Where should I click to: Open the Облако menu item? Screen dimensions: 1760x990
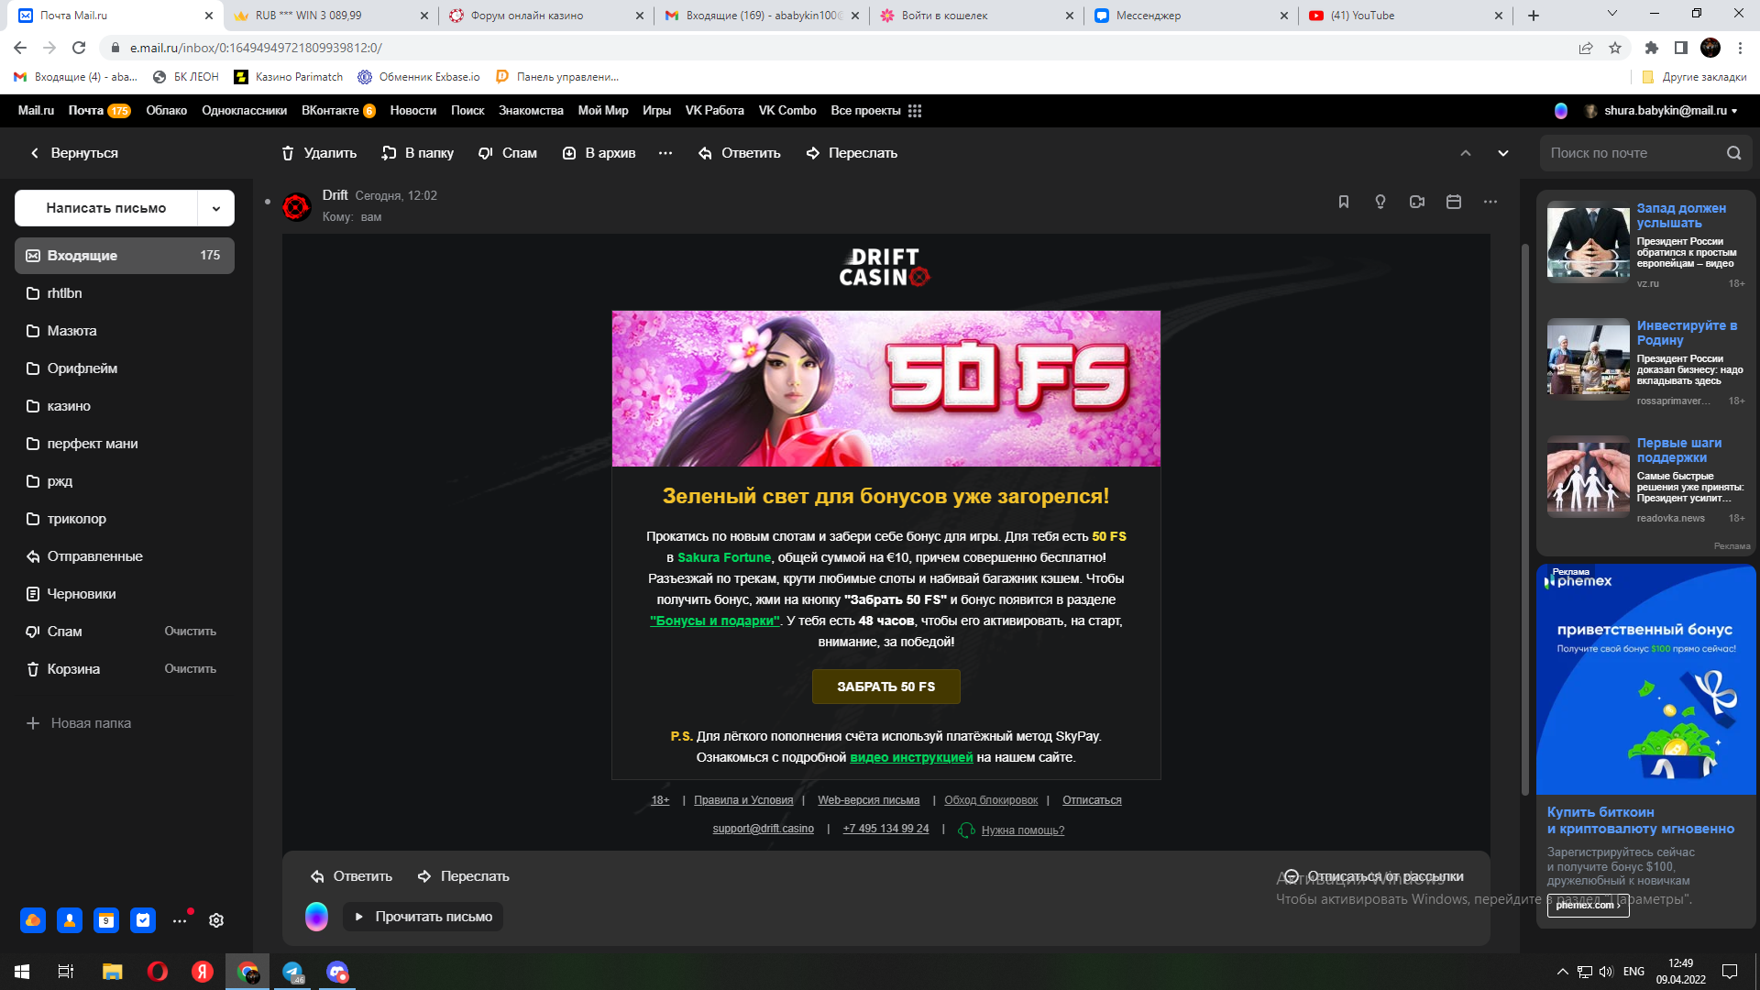tap(166, 111)
